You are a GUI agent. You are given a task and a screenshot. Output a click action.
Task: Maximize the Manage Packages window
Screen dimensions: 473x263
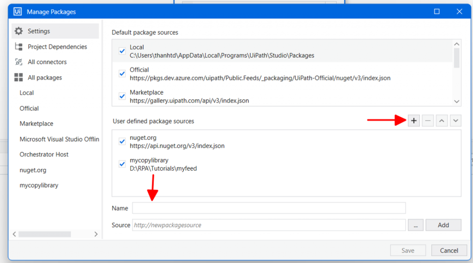click(x=437, y=12)
